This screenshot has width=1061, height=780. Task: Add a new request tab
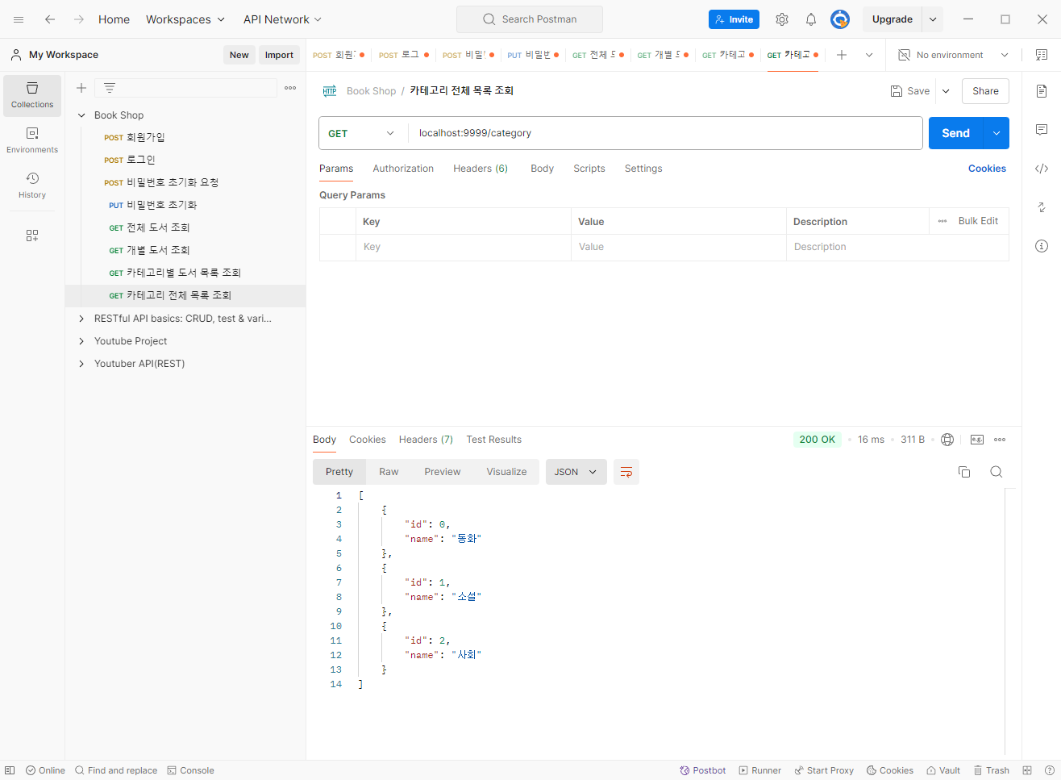842,55
